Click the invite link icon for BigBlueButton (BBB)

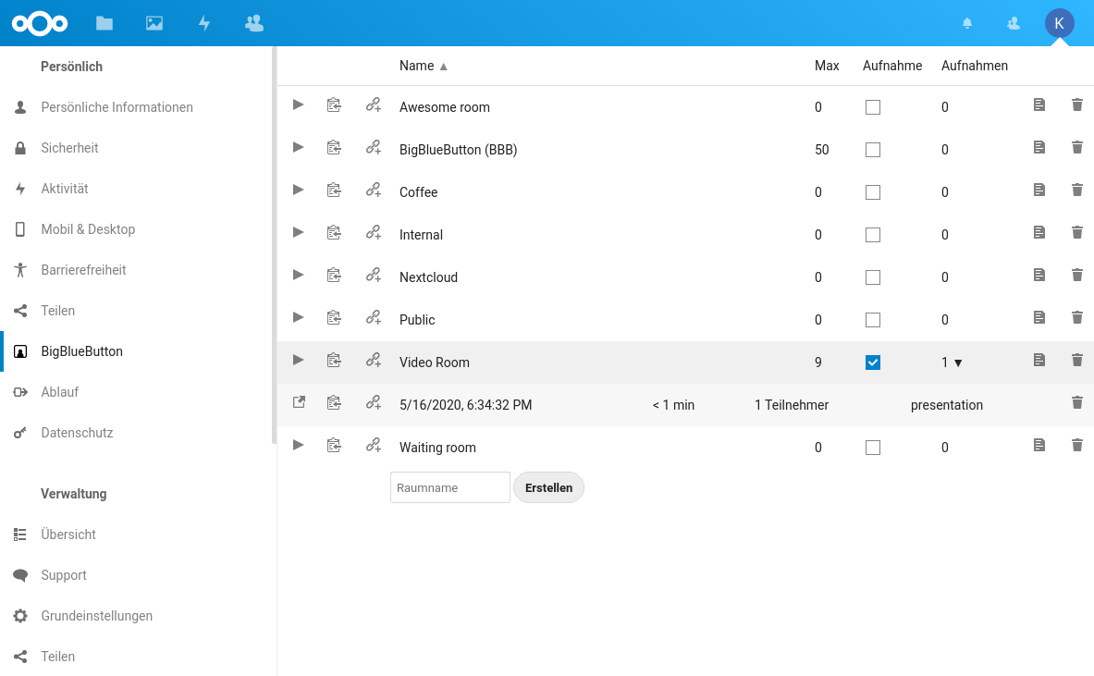point(374,147)
